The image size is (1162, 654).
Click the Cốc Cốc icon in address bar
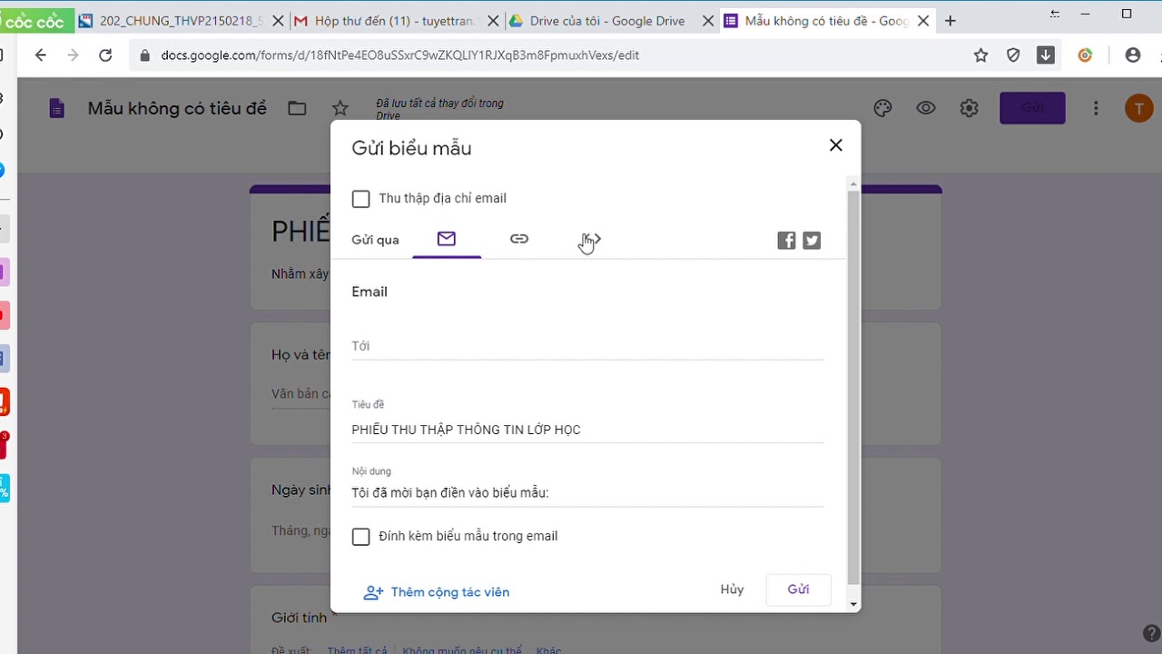click(x=1085, y=55)
